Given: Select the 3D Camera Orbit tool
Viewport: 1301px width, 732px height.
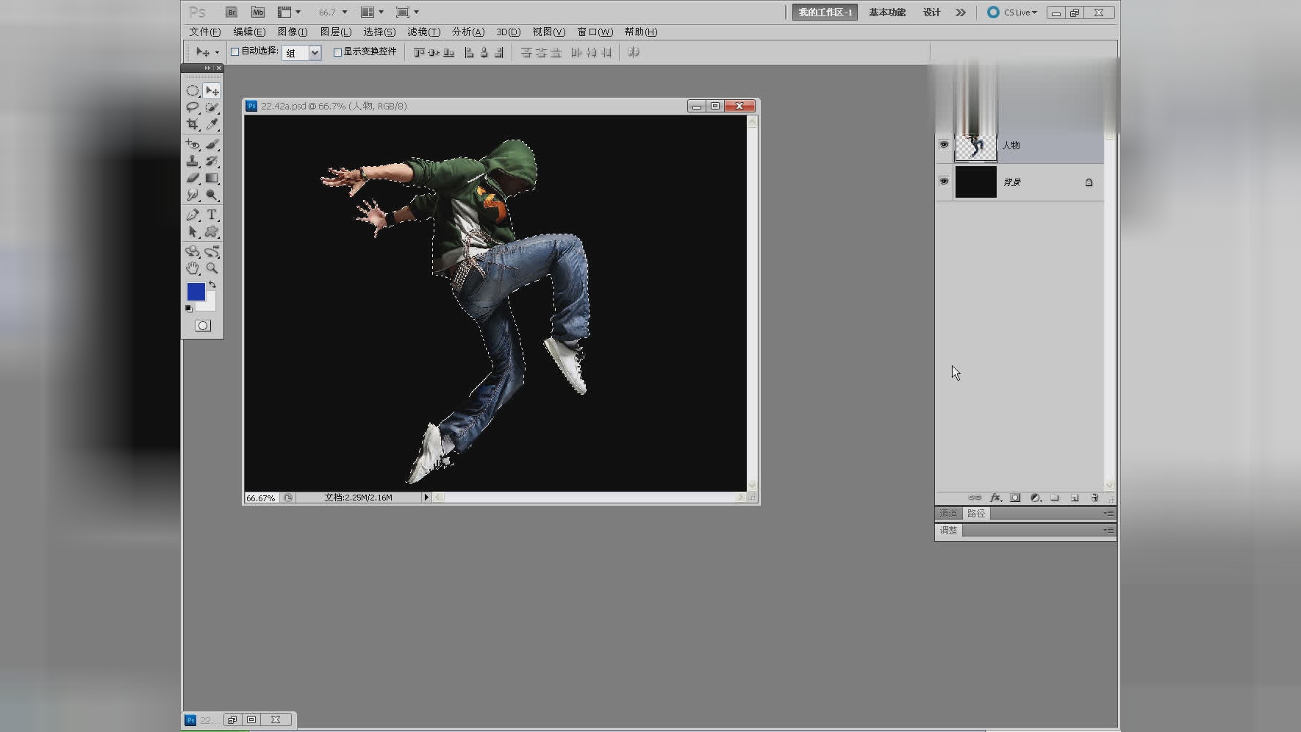Looking at the screenshot, I should click(212, 251).
